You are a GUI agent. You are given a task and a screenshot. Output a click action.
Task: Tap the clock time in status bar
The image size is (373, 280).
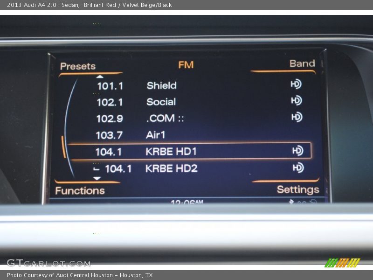[187, 202]
